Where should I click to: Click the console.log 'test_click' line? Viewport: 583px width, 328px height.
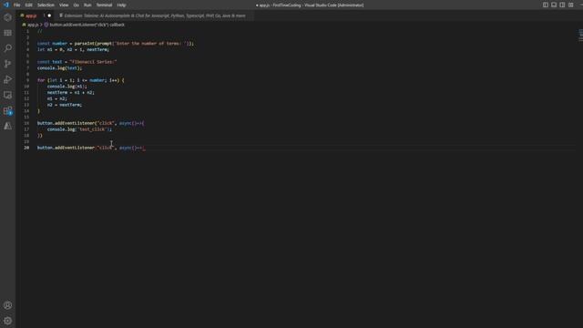click(x=79, y=129)
